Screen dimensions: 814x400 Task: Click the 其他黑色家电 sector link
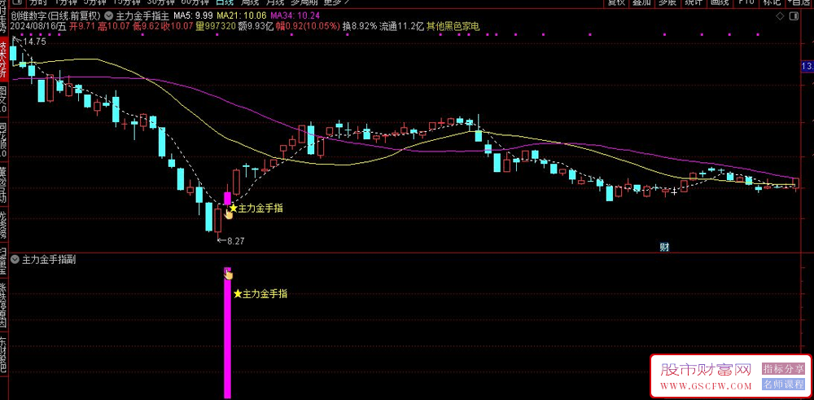click(x=453, y=26)
